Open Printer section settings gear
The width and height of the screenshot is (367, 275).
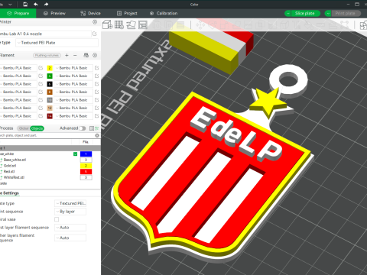coord(95,22)
